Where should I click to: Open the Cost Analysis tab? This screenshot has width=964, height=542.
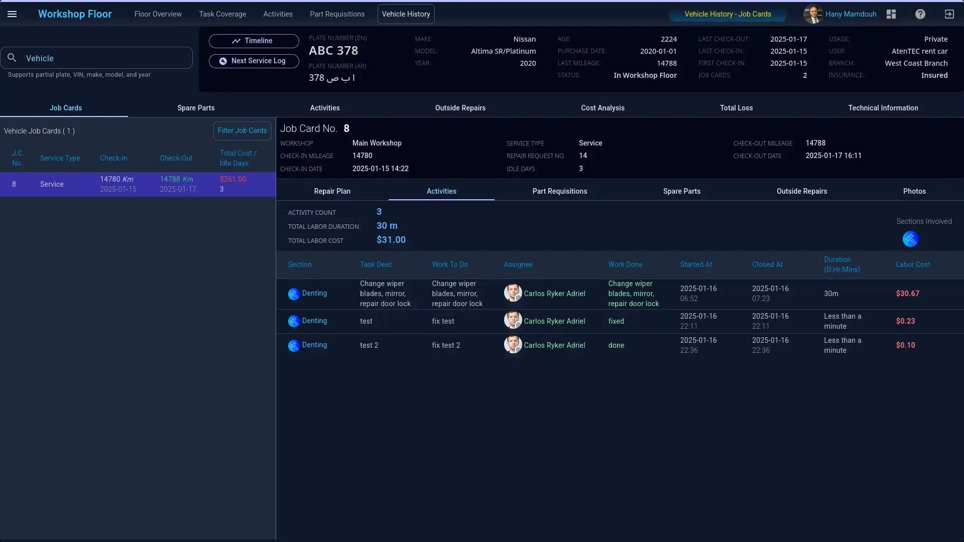602,108
